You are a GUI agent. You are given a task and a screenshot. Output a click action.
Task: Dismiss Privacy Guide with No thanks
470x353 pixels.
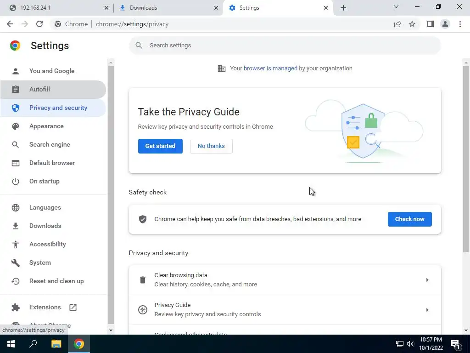tap(211, 146)
